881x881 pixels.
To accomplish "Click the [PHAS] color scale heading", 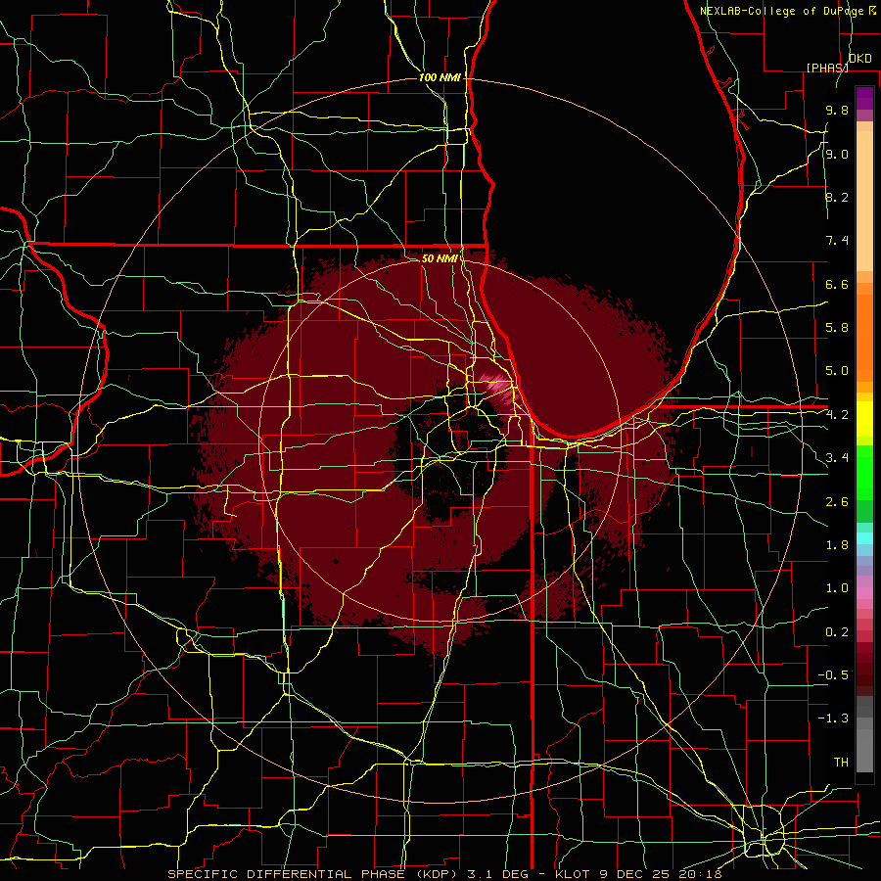I will pyautogui.click(x=827, y=68).
